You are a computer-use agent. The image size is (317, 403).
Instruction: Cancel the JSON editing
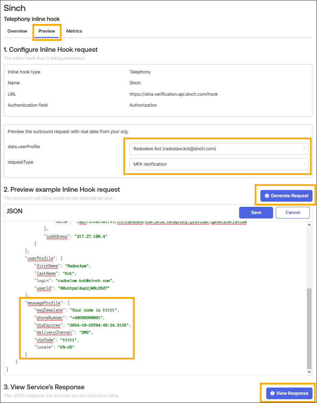293,213
